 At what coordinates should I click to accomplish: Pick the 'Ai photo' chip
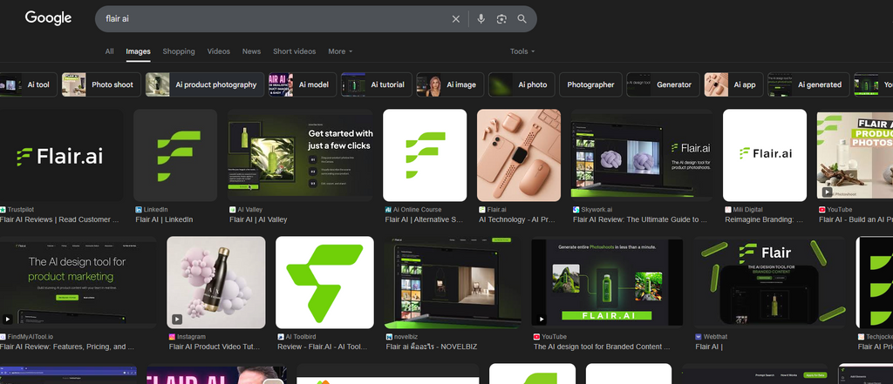point(521,84)
